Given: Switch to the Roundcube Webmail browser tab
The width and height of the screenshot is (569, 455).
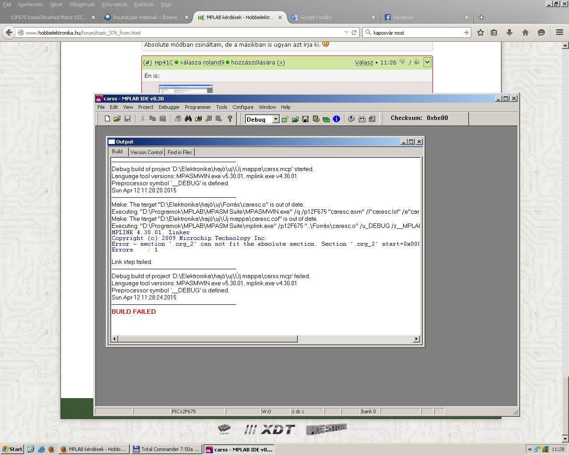Looking at the screenshot, I should point(147,17).
